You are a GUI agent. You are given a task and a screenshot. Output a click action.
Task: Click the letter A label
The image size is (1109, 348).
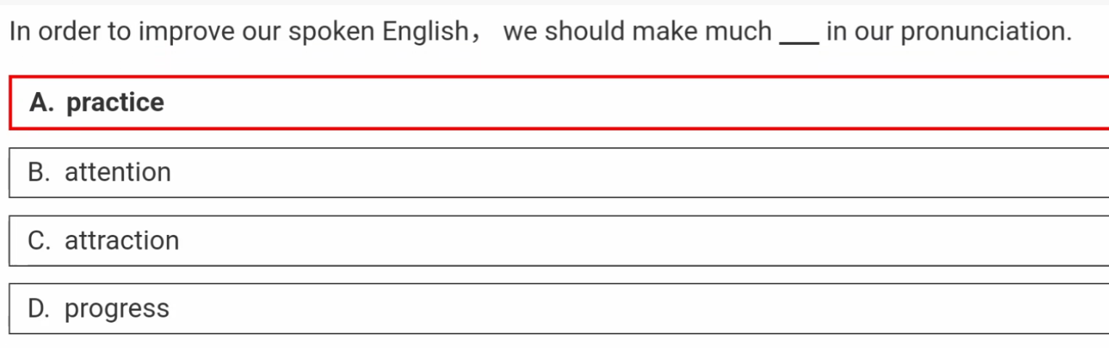click(x=42, y=102)
